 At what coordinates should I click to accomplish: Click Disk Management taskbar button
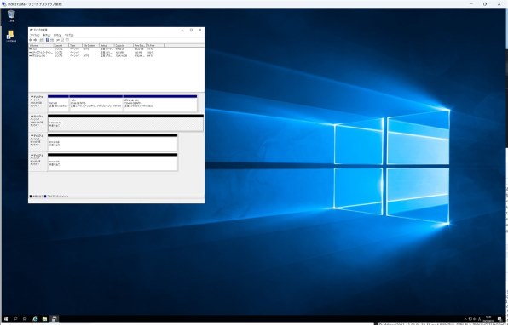(x=54, y=319)
